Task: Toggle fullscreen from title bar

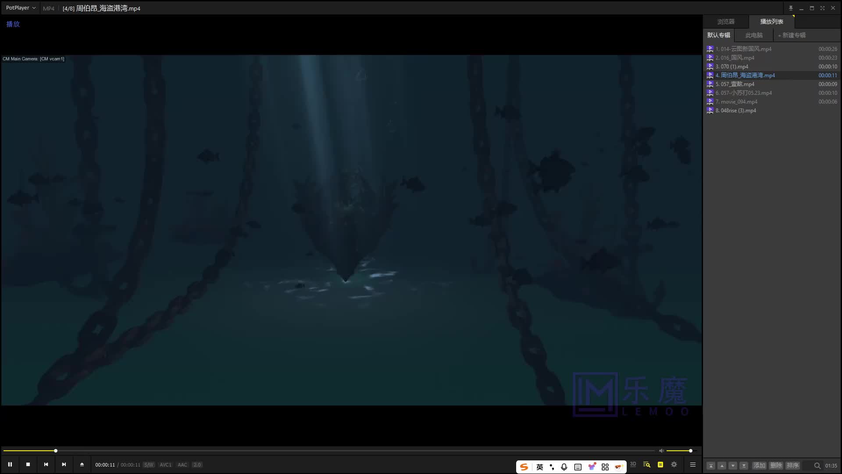Action: [x=822, y=8]
